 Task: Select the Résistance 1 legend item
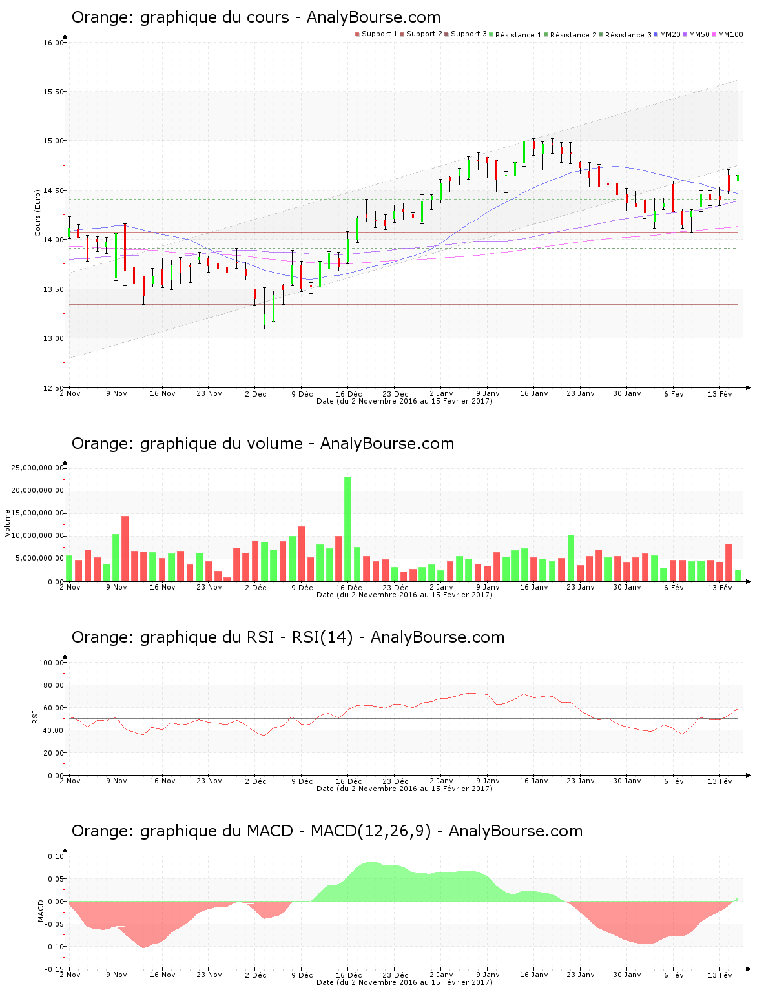[515, 35]
